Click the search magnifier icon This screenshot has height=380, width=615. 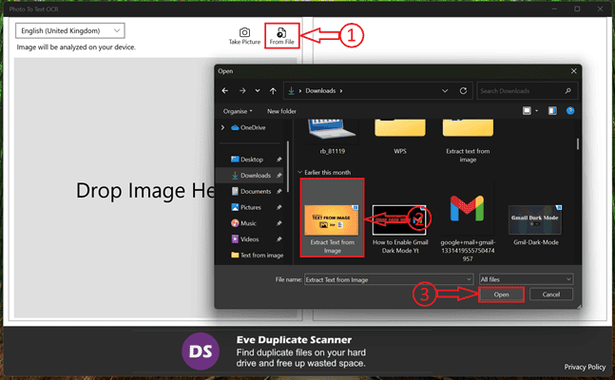[x=567, y=91]
